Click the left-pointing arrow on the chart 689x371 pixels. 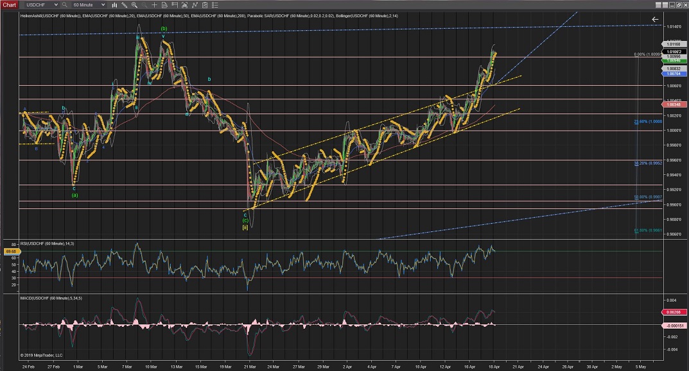tap(655, 19)
